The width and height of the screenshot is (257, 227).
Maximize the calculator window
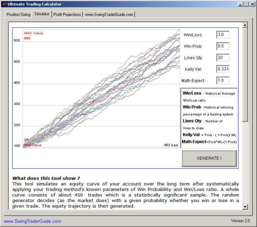tap(247, 4)
